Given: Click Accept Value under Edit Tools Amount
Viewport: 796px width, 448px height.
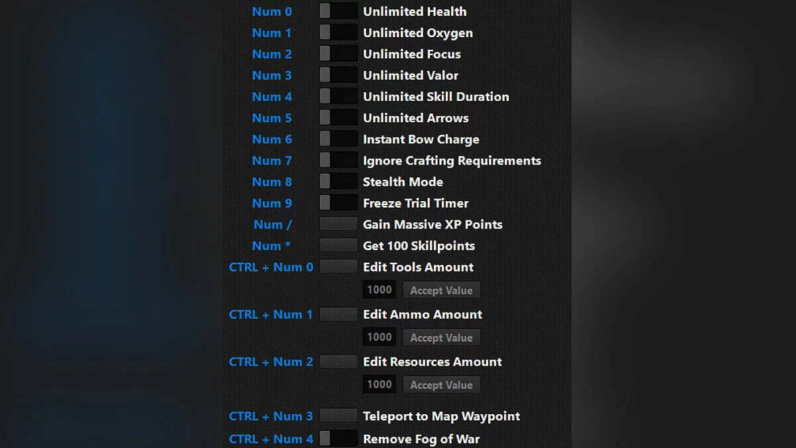Looking at the screenshot, I should click(x=441, y=290).
